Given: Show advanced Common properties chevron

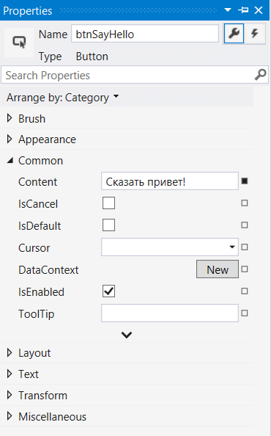Looking at the screenshot, I should pyautogui.click(x=127, y=335).
